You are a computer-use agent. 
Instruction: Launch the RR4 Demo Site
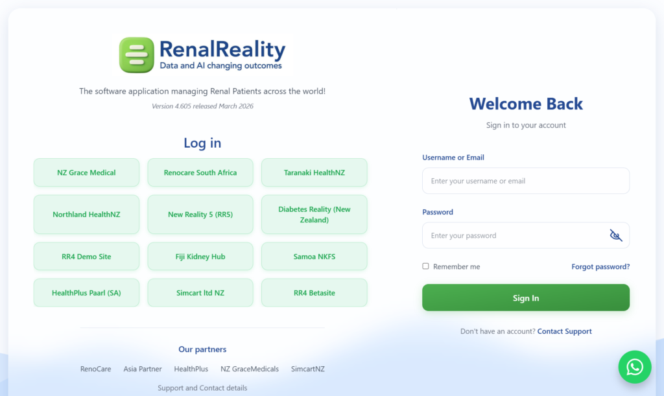(x=86, y=257)
